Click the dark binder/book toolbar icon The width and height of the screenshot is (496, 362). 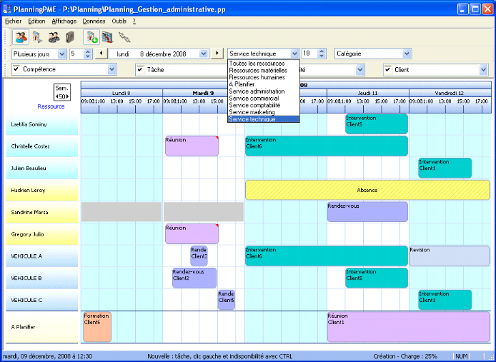point(70,37)
